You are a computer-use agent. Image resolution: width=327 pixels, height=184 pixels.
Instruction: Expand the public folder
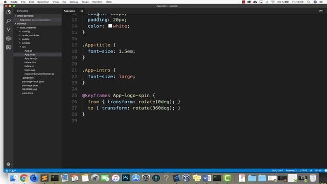pyautogui.click(x=26, y=39)
